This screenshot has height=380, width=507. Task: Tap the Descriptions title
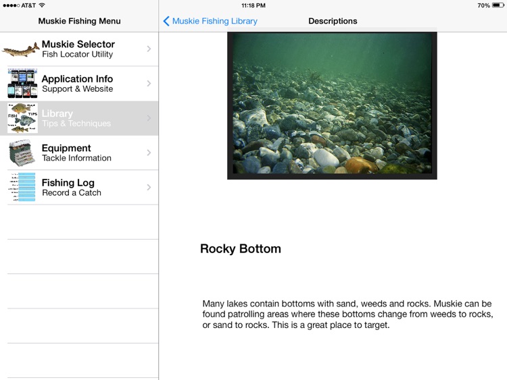pos(333,22)
